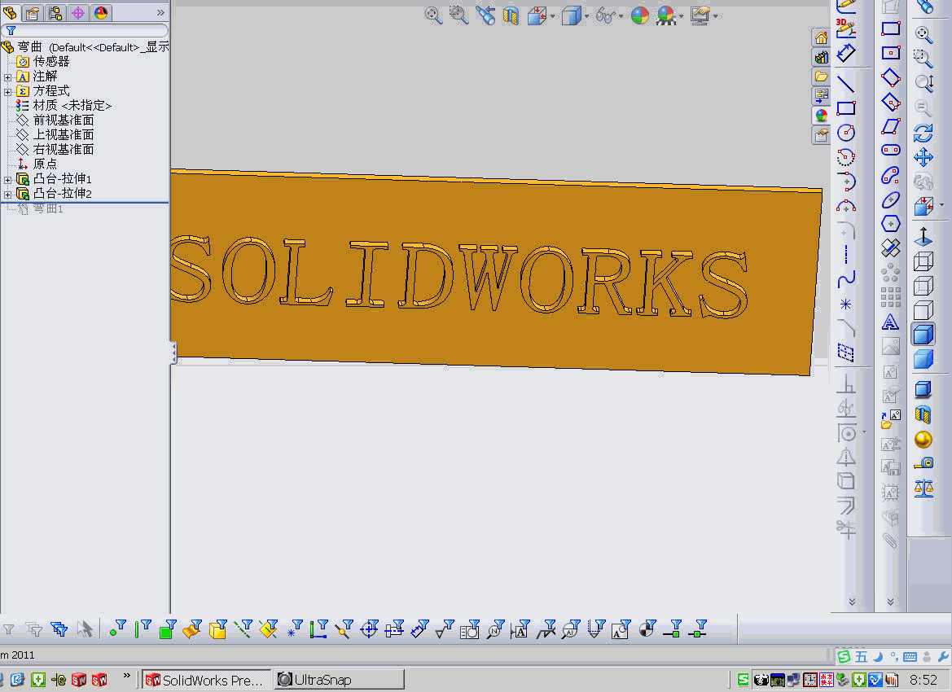Screen dimensions: 952x692
Task: Open the ConfigurationManager tab icon
Action: (55, 13)
